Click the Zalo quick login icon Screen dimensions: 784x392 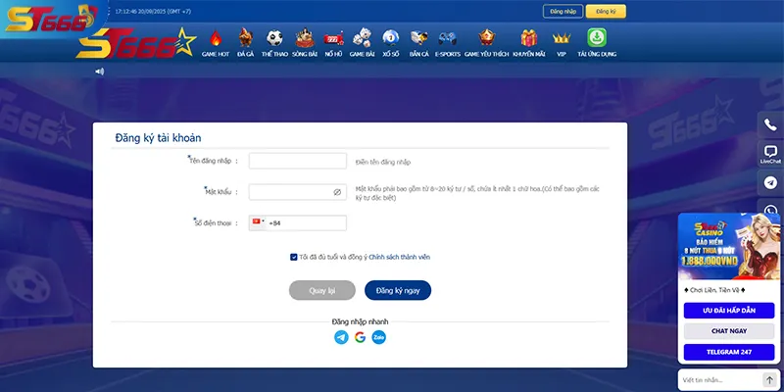pyautogui.click(x=378, y=337)
